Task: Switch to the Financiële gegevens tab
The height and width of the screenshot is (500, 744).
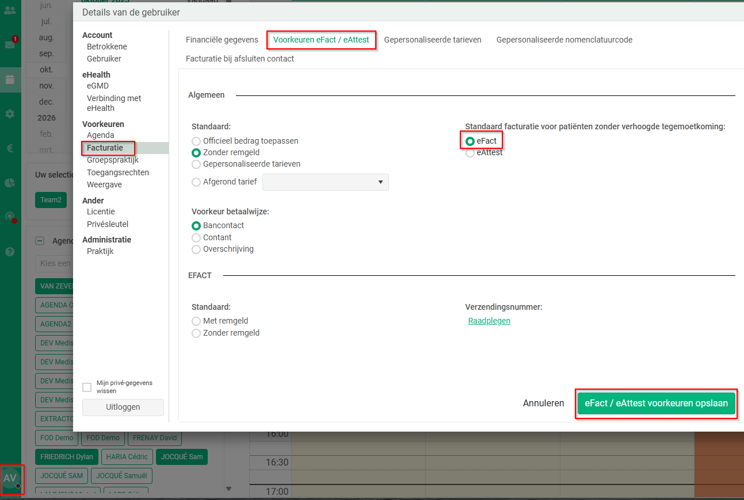Action: (222, 40)
